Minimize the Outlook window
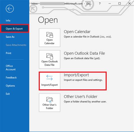The width and height of the screenshot is (134, 132). [x=110, y=3]
